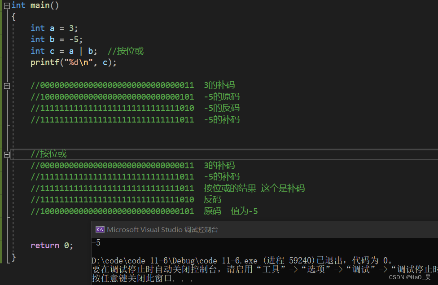Screen dimensions: 438x285
Task: Click the debug console window icon
Action: coord(100,230)
